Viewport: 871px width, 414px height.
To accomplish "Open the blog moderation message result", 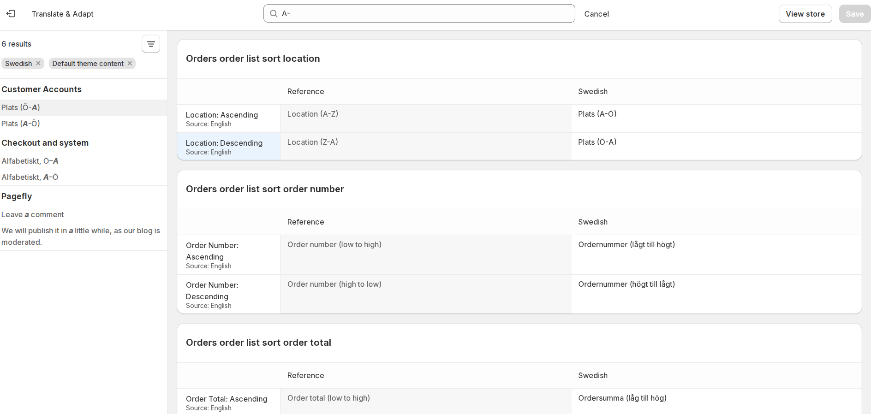I will tap(81, 236).
